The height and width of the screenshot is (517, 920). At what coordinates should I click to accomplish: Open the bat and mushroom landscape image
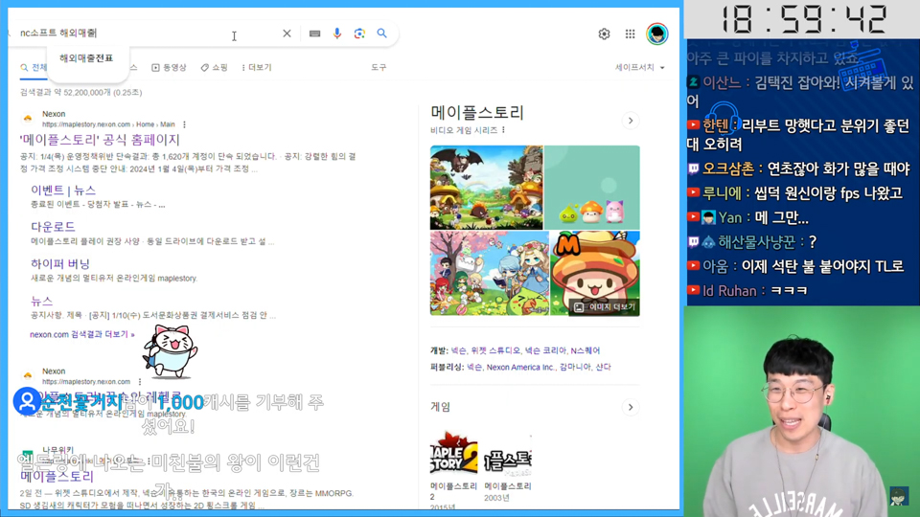coord(487,188)
